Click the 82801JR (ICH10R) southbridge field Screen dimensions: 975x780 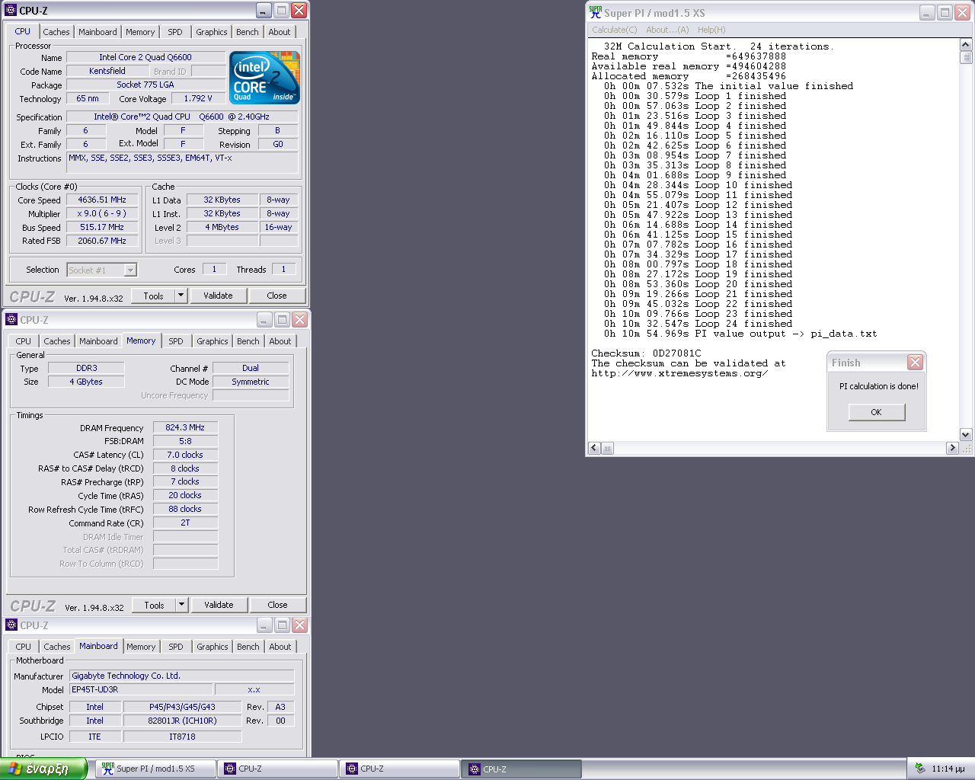[182, 721]
